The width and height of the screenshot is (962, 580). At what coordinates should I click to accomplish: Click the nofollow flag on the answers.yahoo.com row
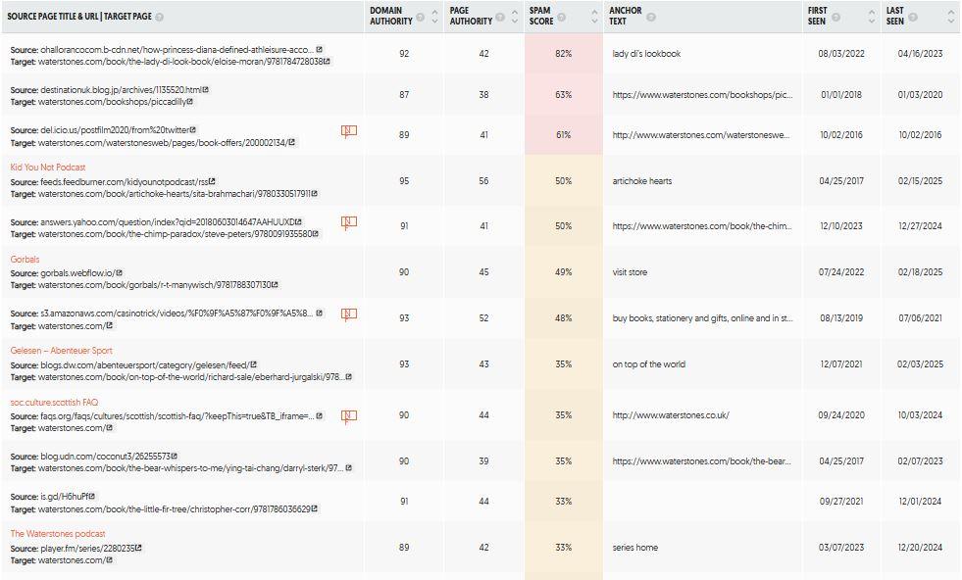tap(348, 222)
